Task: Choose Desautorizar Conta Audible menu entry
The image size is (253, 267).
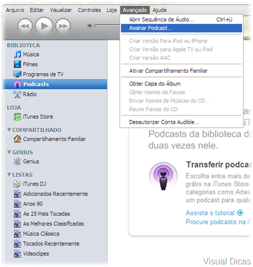Action: [x=181, y=122]
